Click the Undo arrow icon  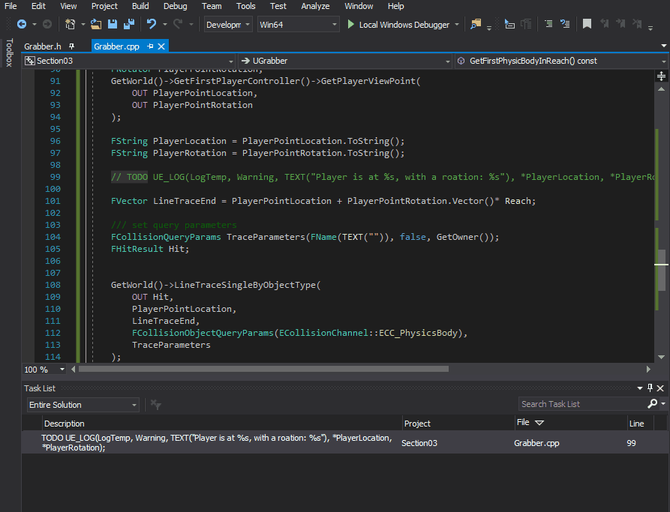pyautogui.click(x=152, y=24)
